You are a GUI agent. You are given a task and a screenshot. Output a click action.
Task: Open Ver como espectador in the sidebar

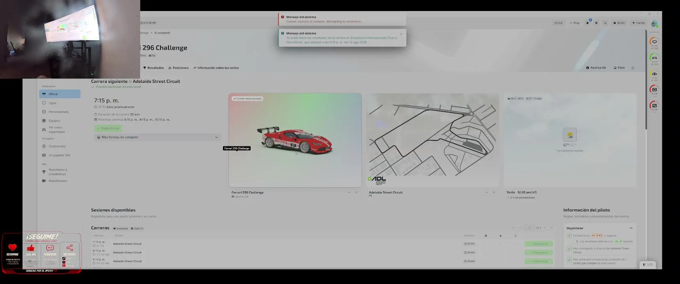point(60,130)
